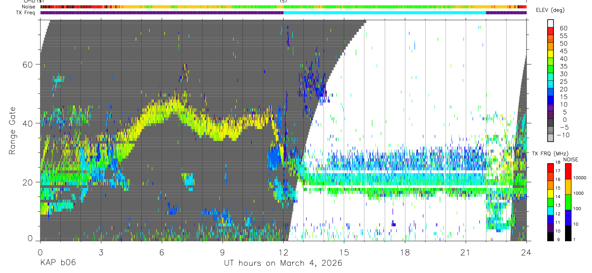The image size is (592, 273).
Task: Click the '9' tick on the UT hours axis
Action: tap(222, 252)
